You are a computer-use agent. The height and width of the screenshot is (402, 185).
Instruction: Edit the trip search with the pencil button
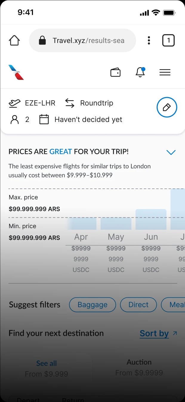[167, 107]
